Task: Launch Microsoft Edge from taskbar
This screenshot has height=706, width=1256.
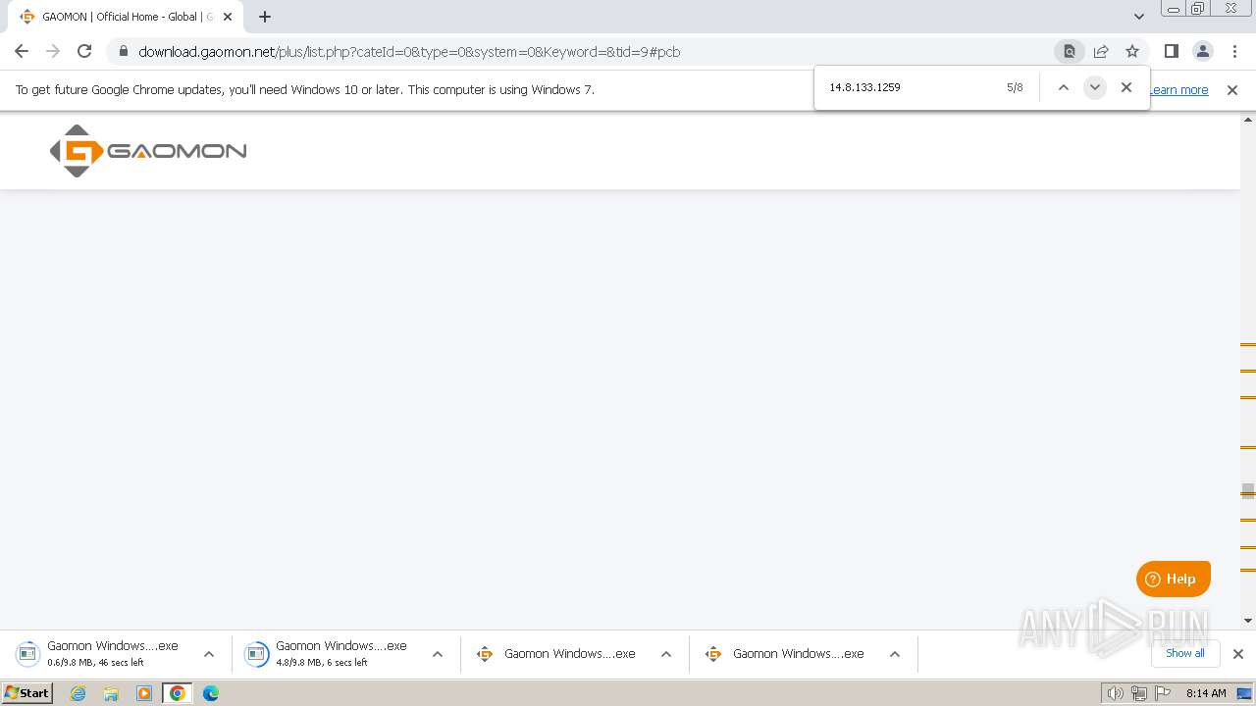Action: tap(211, 693)
